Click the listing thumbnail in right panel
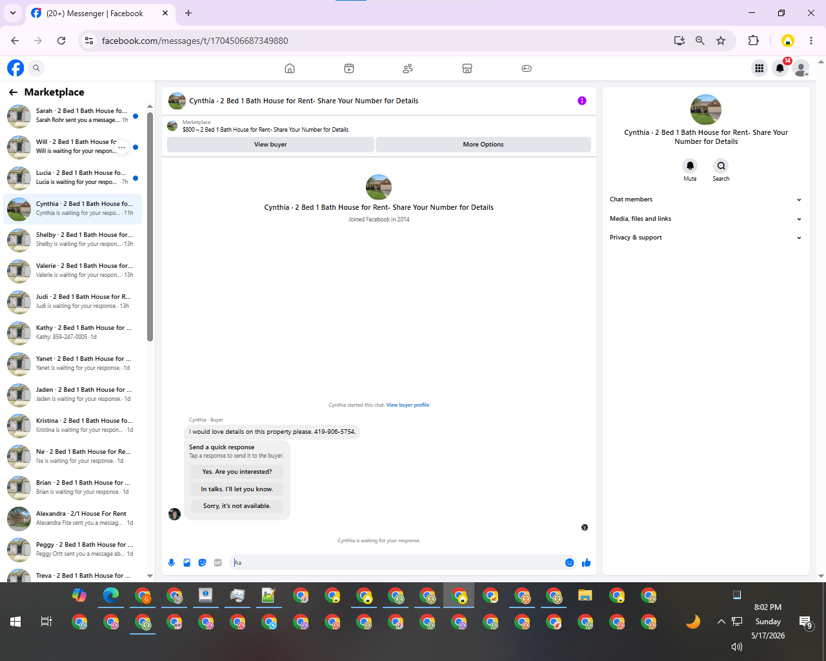The width and height of the screenshot is (826, 661). point(706,110)
